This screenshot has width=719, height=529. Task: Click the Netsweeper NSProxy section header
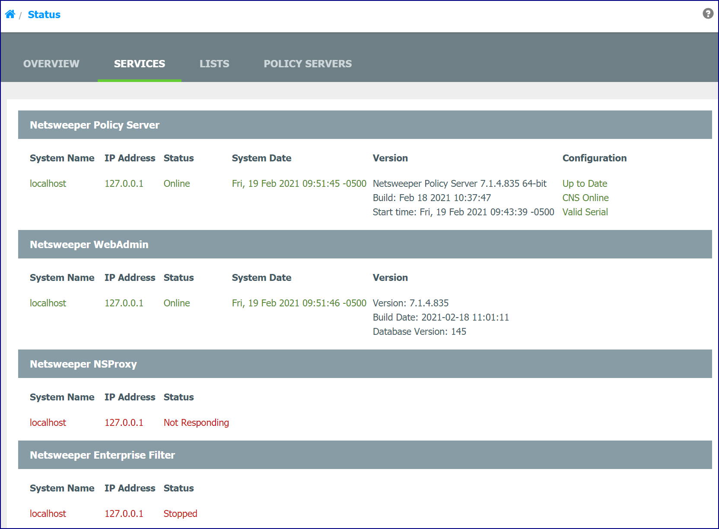(x=365, y=364)
